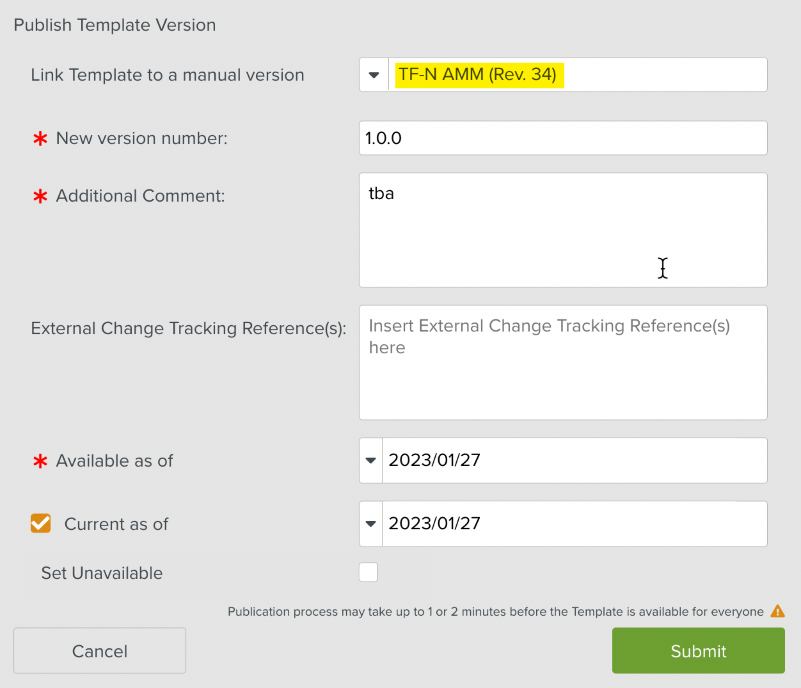Expand the Current as of date picker
Viewport: 801px width, 688px height.
tap(371, 524)
